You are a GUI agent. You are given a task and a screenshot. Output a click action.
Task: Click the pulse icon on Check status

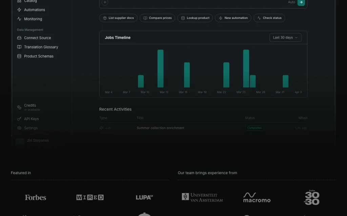(x=259, y=18)
